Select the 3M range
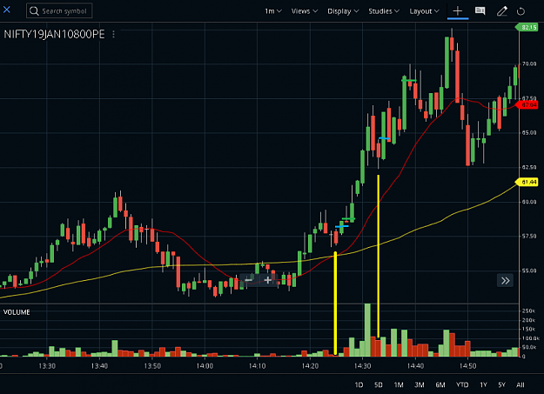Screen dimensions: 544x394 click(x=420, y=384)
